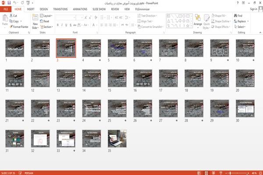
Task: Switch to the ANIMATIONS tab
Action: click(80, 9)
